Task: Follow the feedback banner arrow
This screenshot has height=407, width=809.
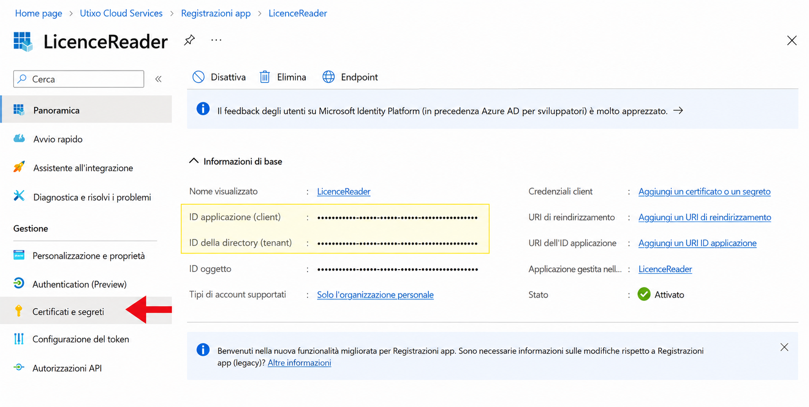Action: (678, 110)
